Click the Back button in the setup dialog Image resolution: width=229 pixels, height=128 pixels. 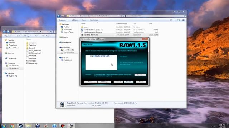(118, 82)
